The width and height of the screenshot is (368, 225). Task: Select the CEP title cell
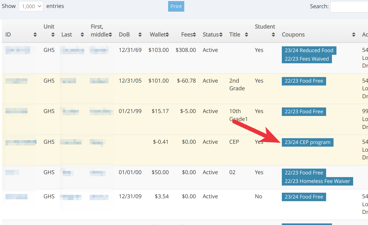pos(234,142)
